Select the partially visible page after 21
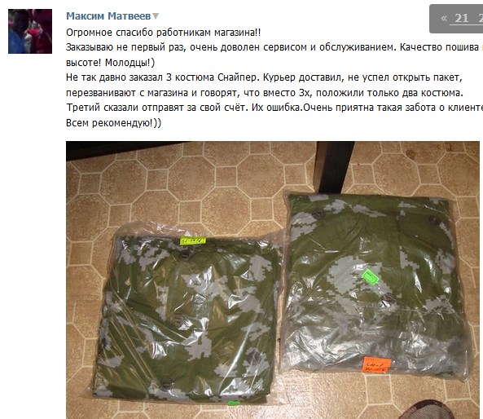This screenshot has width=483, height=419. click(x=481, y=18)
